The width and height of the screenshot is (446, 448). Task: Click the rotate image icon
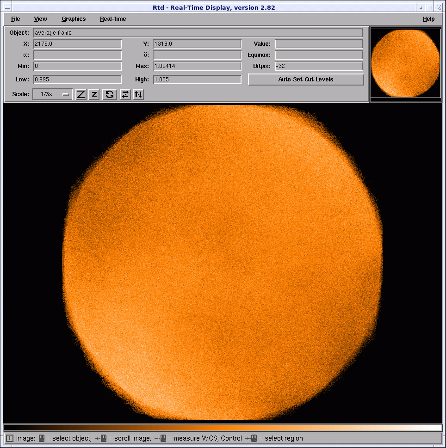110,94
